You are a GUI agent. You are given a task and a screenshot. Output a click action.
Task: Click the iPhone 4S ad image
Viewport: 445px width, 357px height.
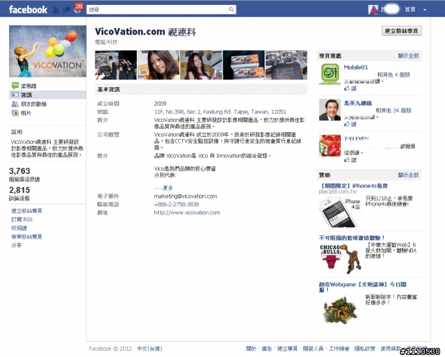coord(340,212)
